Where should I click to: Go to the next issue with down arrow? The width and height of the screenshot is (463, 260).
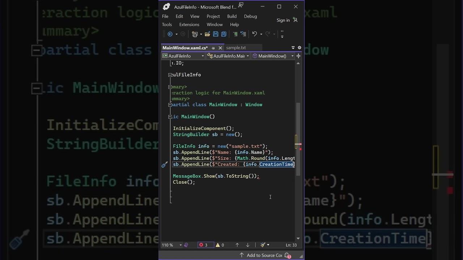pos(248,245)
